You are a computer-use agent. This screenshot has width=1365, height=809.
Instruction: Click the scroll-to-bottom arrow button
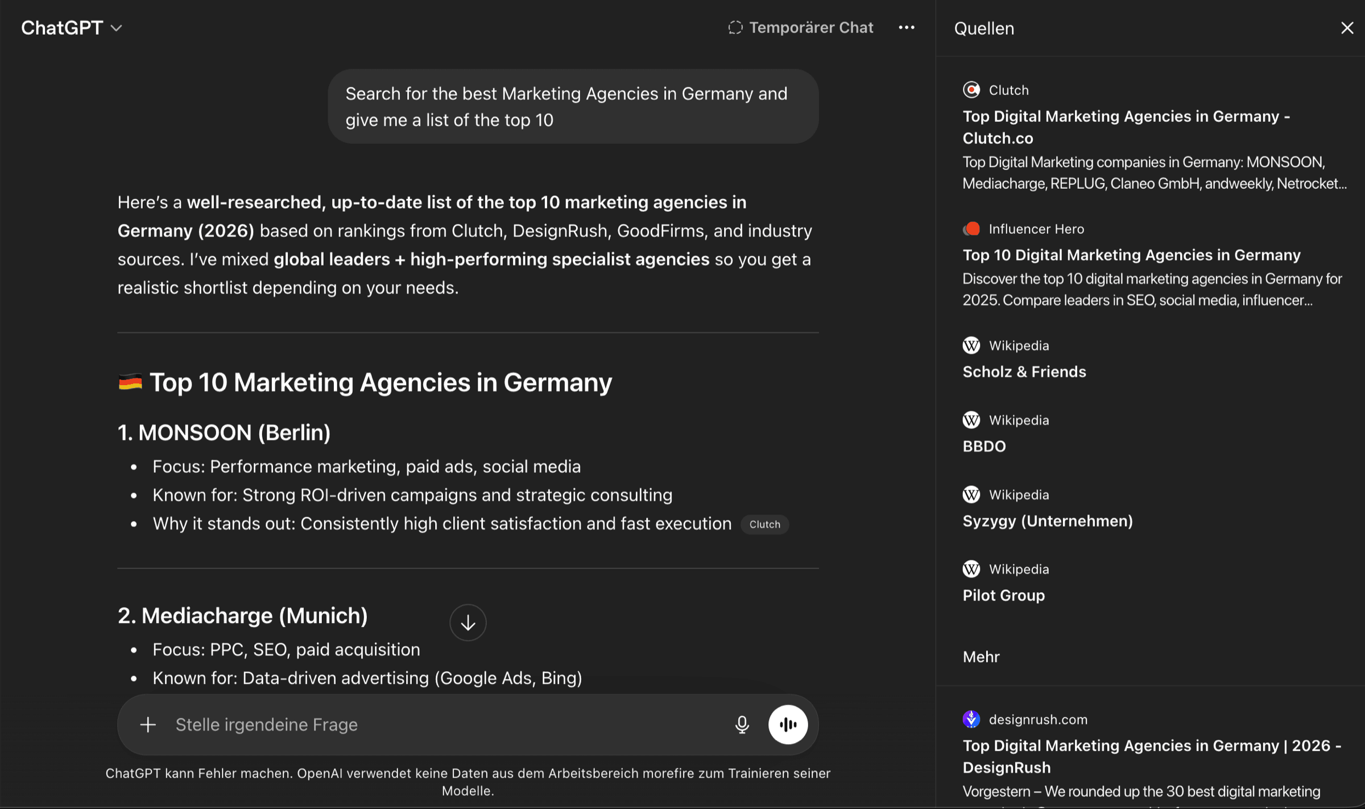(x=468, y=622)
